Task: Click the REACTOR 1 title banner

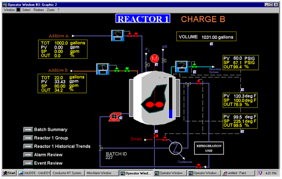Action: [143, 19]
